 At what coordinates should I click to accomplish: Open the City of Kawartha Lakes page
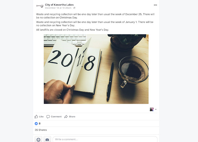[x=59, y=5]
